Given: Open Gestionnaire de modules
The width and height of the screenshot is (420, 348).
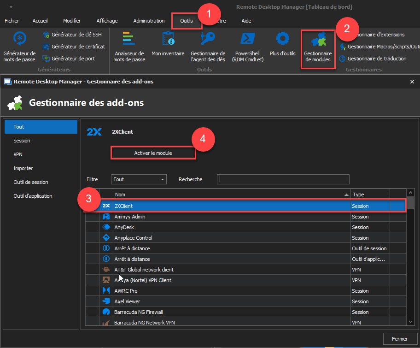Looking at the screenshot, I should (318, 48).
